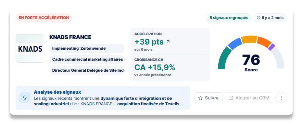The image size is (303, 124).
Task: Select the Directeur Général Délégué signal chip
Action: pyautogui.click(x=87, y=70)
